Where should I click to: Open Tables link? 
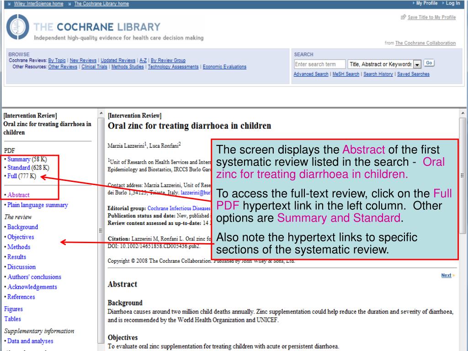[x=12, y=319]
